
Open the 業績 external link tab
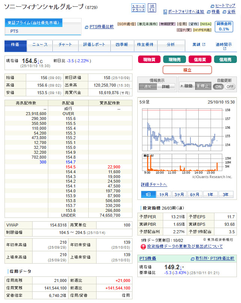[199, 45]
